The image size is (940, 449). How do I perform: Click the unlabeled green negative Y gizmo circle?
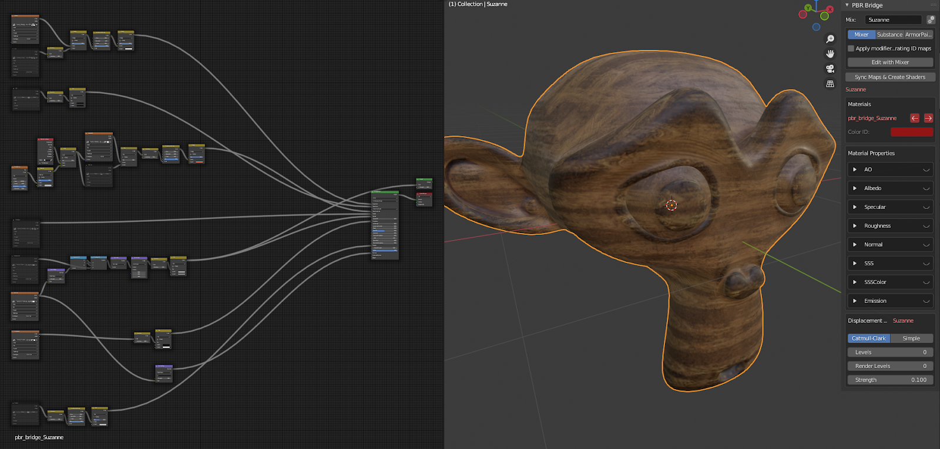825,16
